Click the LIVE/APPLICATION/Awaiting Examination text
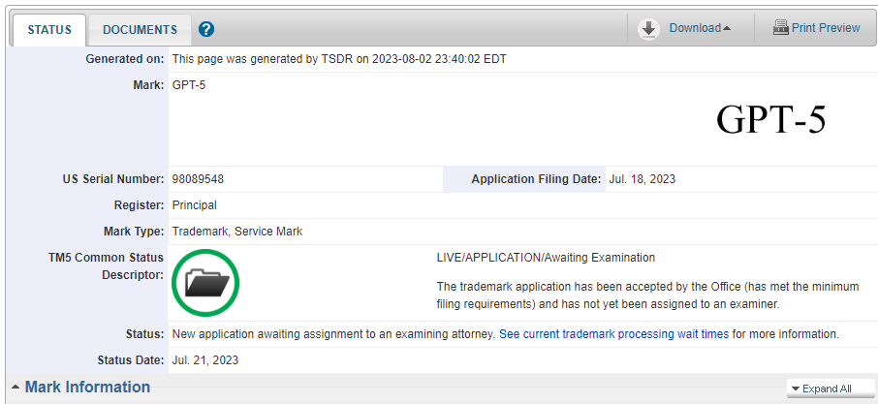 (x=546, y=258)
